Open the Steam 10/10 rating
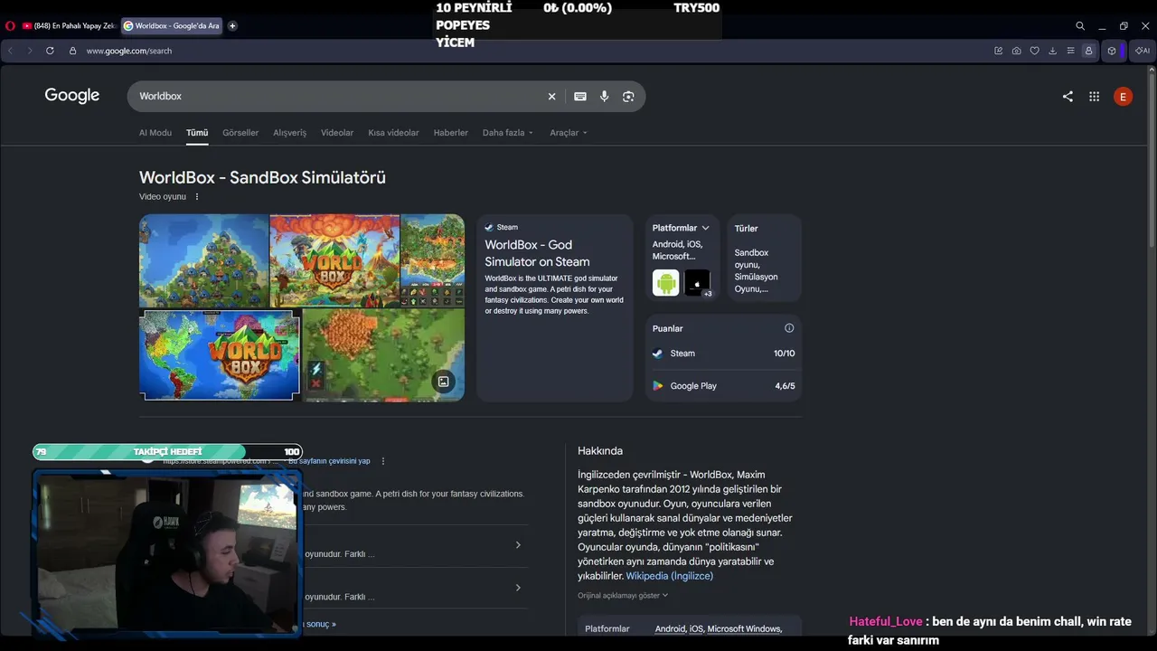The image size is (1157, 651). pyautogui.click(x=723, y=354)
